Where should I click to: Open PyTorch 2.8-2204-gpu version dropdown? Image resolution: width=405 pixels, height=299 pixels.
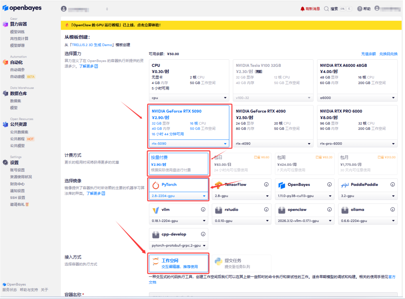point(178,196)
